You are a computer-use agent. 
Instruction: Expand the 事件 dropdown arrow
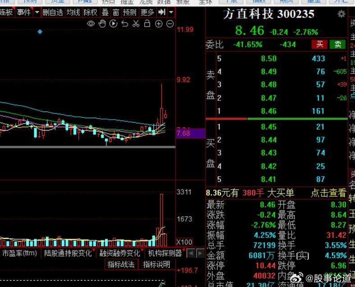pos(36,12)
